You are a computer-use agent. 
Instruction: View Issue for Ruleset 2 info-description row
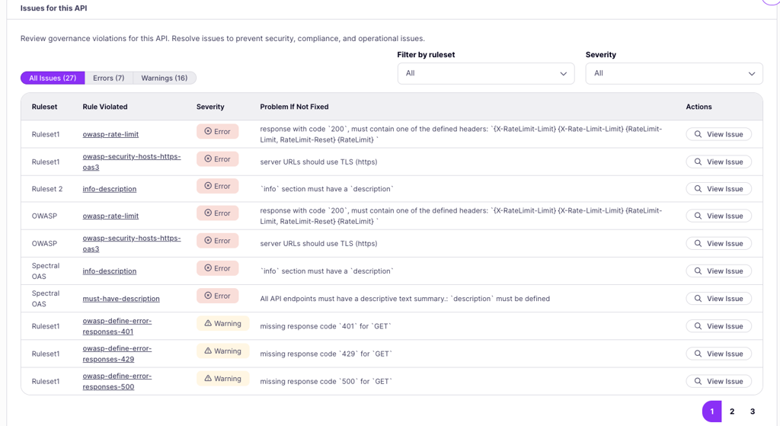click(x=718, y=189)
